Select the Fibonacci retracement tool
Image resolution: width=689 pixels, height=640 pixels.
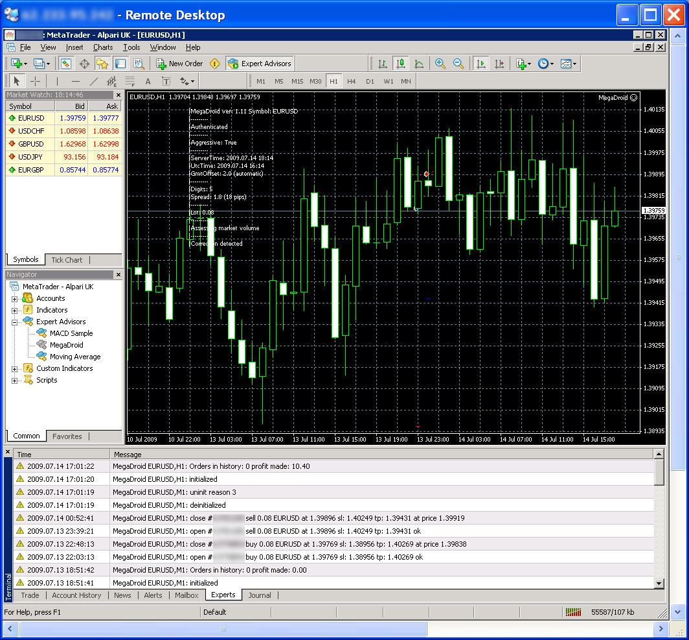(x=130, y=81)
